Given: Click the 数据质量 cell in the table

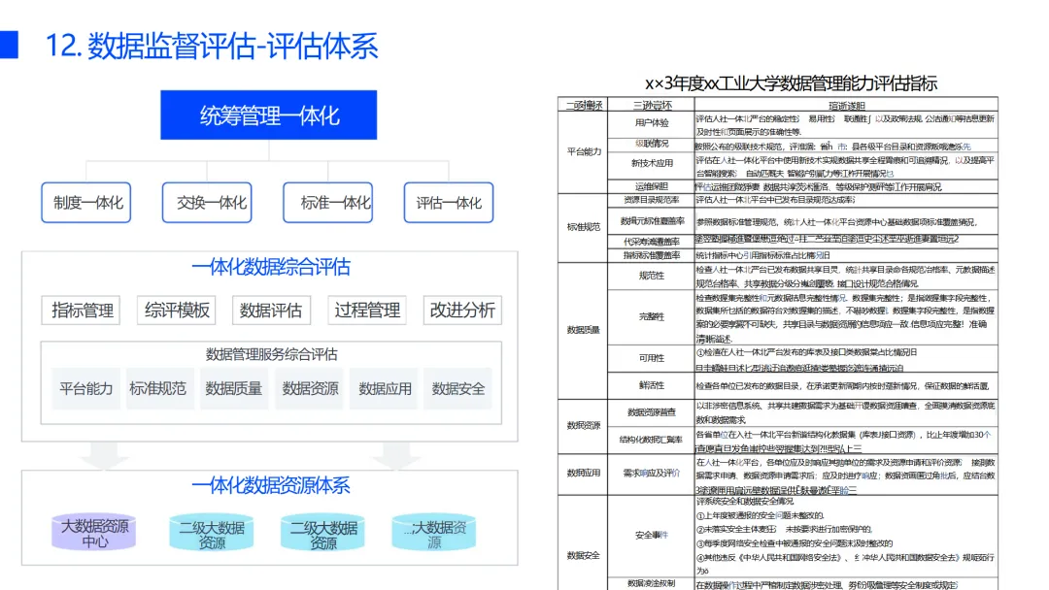Looking at the screenshot, I should 584,330.
